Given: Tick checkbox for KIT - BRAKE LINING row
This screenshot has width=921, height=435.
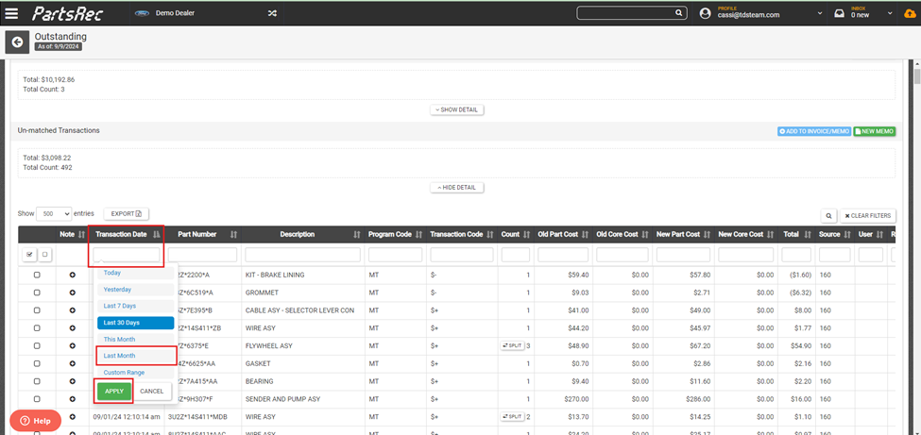Looking at the screenshot, I should click(37, 275).
